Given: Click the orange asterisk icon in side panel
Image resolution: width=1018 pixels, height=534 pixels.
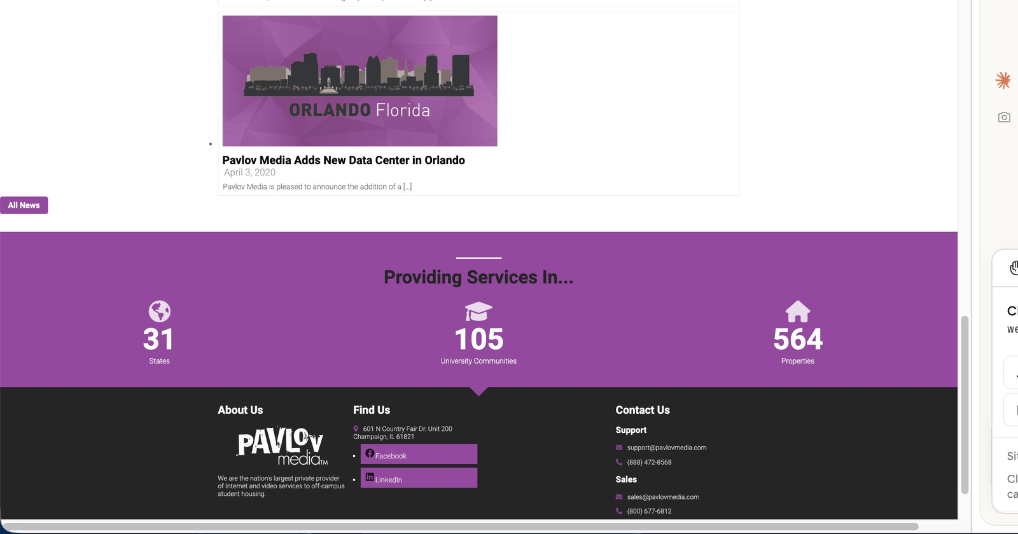Looking at the screenshot, I should click(x=1003, y=80).
